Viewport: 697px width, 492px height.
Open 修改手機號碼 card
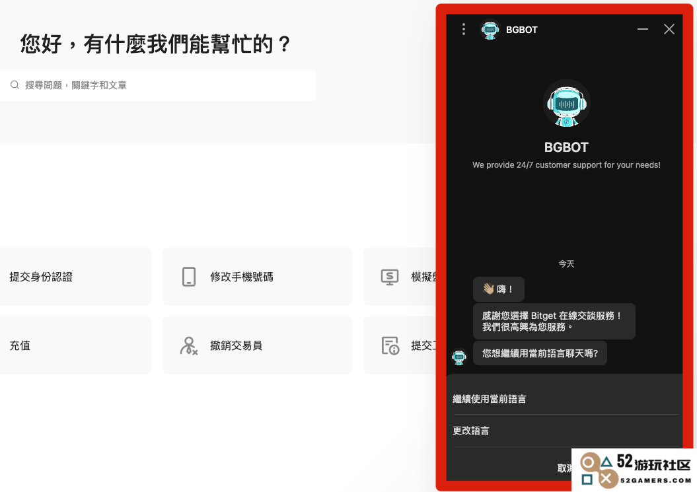[258, 277]
